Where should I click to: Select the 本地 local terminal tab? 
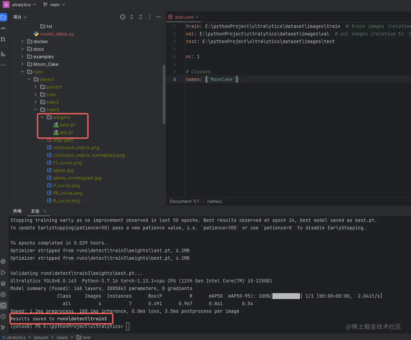click(x=35, y=211)
